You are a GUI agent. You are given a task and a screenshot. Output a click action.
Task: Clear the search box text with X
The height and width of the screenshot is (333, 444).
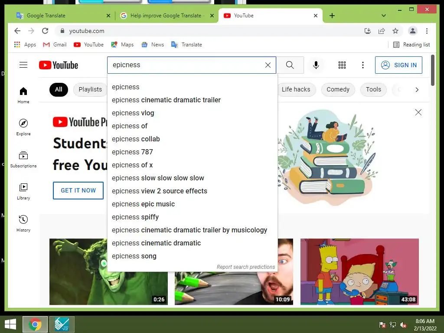click(268, 65)
